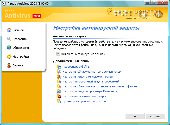Go to Обновления globe item
The height and width of the screenshot is (125, 170).
pyautogui.click(x=18, y=48)
